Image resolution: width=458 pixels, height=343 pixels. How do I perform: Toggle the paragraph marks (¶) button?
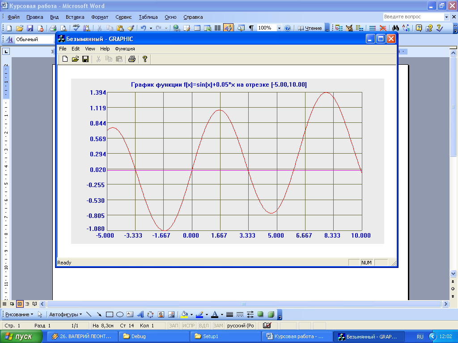coord(251,28)
